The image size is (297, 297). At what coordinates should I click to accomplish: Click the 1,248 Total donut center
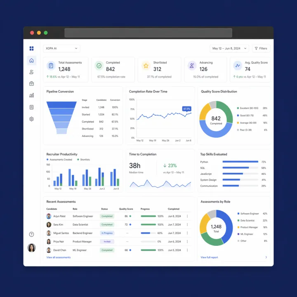pos(216,228)
